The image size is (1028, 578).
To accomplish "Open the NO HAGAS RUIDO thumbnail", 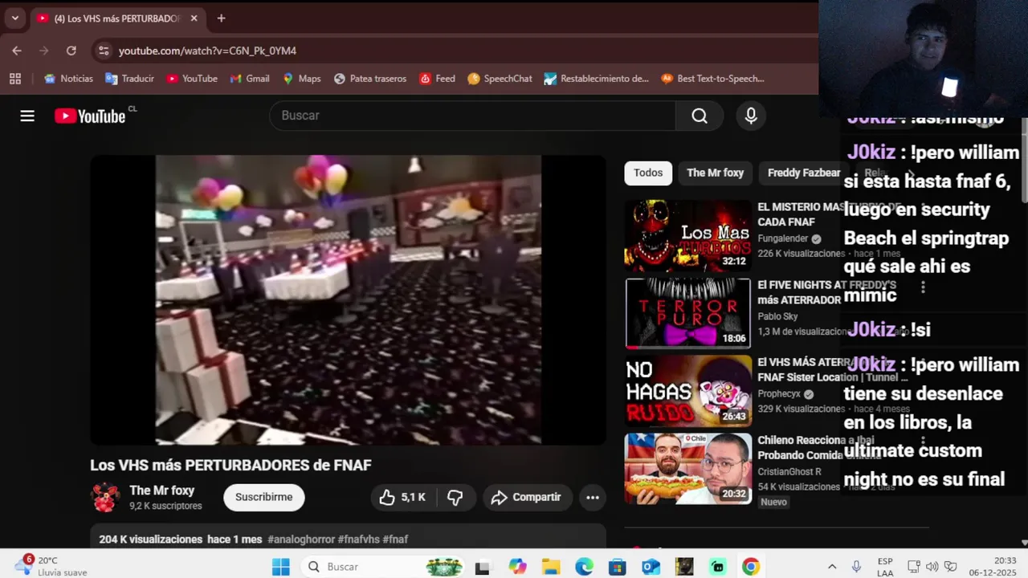I will coord(688,392).
